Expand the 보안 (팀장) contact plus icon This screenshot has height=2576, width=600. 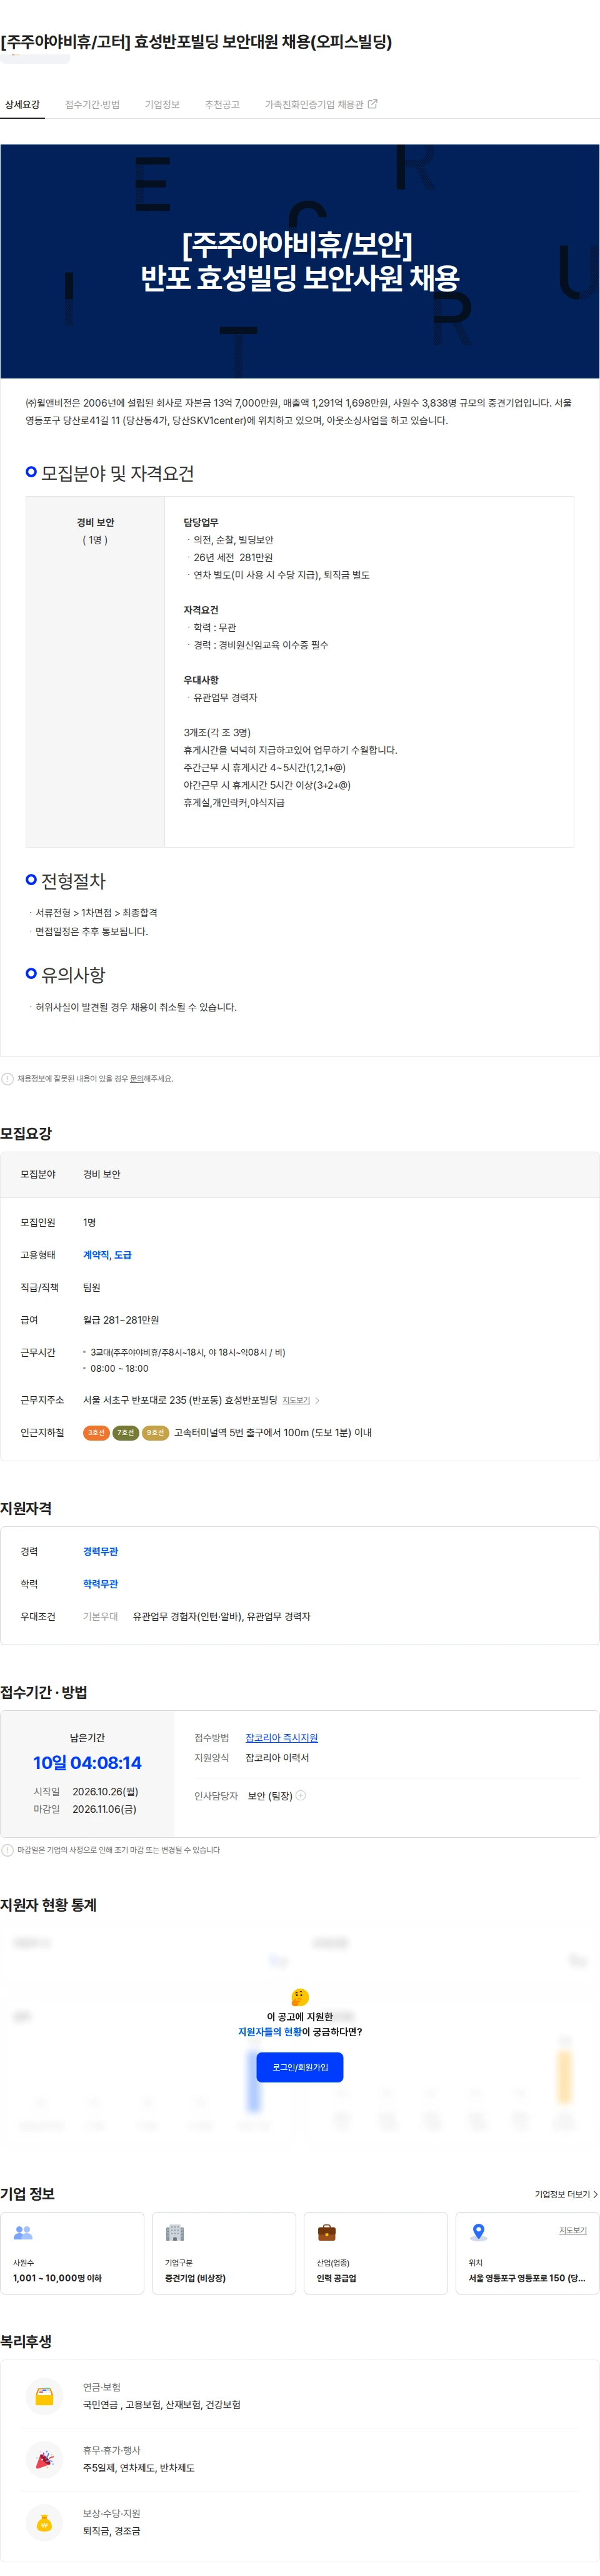click(x=301, y=1795)
